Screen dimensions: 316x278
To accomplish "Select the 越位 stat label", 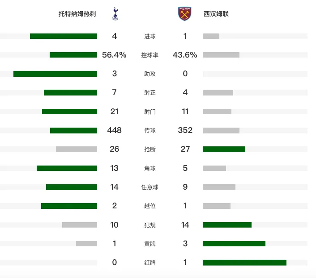I will point(150,206).
